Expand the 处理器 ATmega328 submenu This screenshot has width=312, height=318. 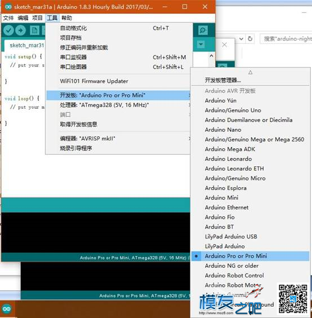coord(118,105)
